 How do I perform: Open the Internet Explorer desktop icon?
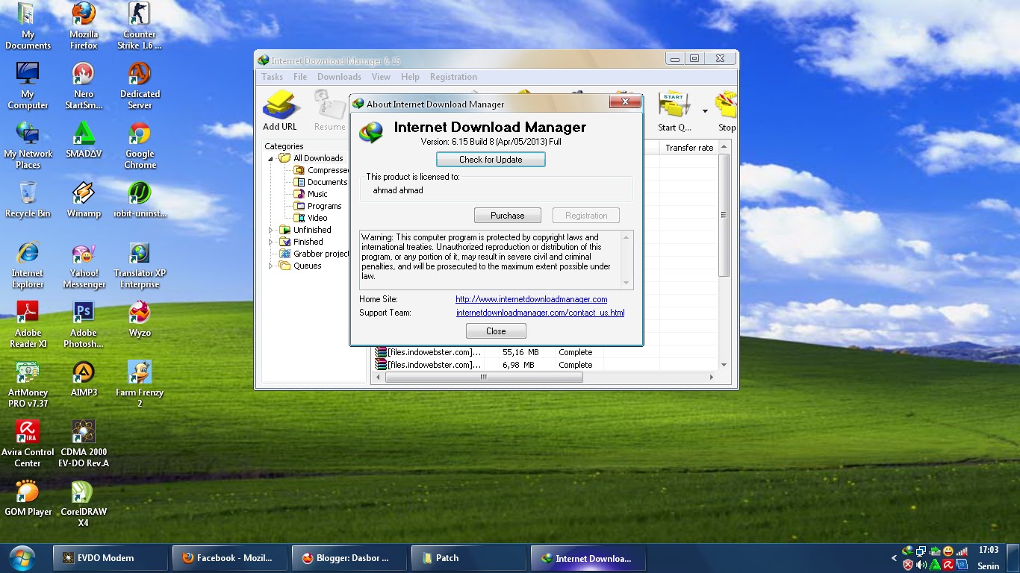(28, 265)
